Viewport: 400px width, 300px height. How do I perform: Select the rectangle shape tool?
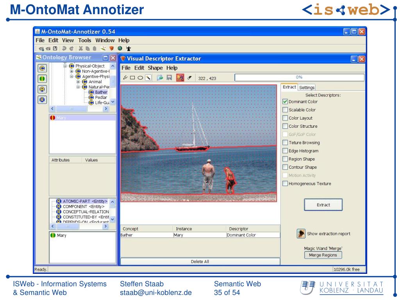(x=132, y=78)
